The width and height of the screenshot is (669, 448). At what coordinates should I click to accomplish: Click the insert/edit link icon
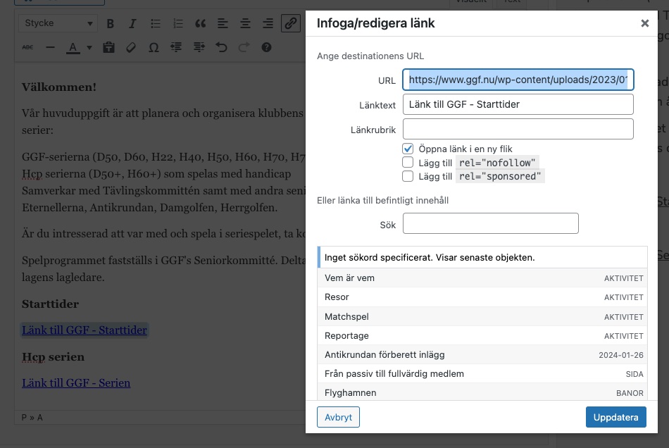pyautogui.click(x=290, y=24)
